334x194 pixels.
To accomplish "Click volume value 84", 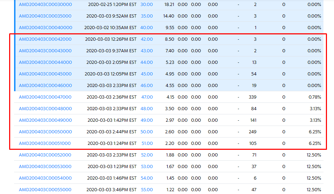I will (254, 109).
